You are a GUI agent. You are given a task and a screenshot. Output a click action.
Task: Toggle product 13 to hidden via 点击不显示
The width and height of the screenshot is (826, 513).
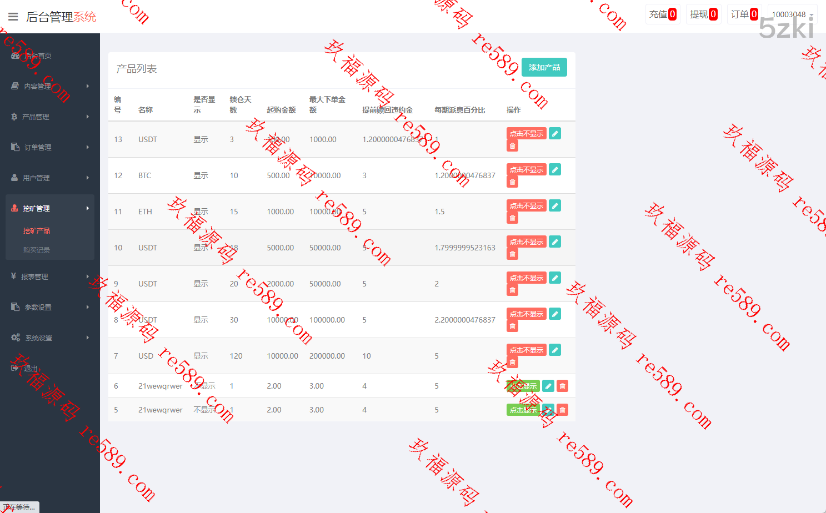click(526, 133)
